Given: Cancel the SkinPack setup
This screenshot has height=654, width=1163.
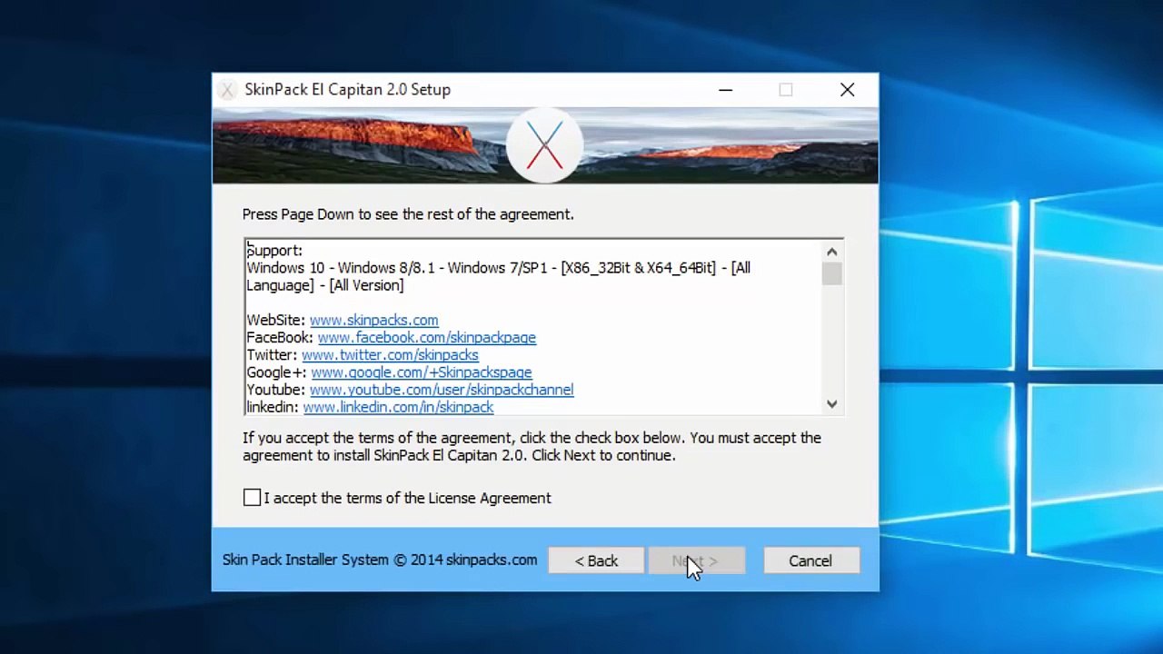Looking at the screenshot, I should (x=810, y=561).
